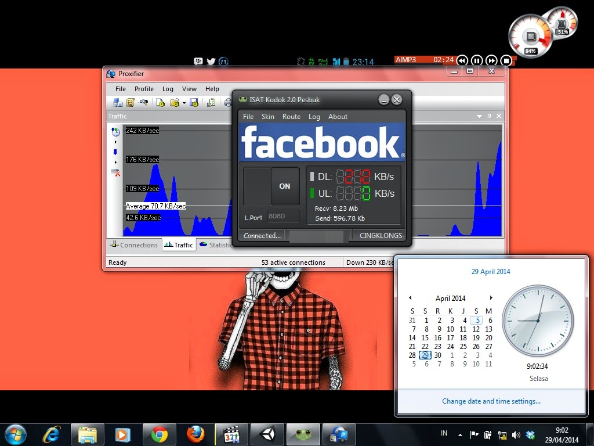This screenshot has width=594, height=446.
Task: Click the 29 April 2014 date link
Action: click(491, 272)
